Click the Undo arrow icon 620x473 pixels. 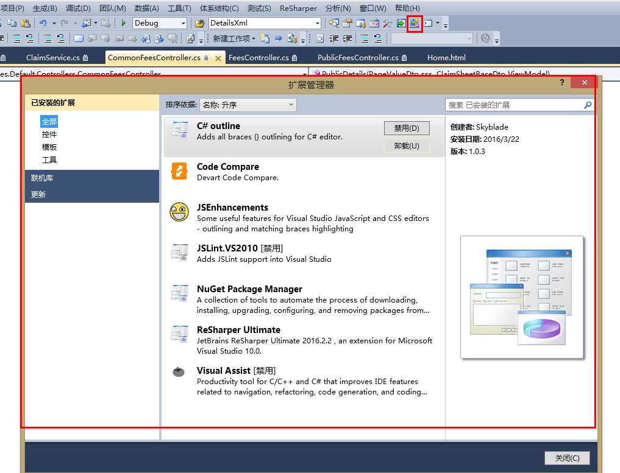coord(43,23)
